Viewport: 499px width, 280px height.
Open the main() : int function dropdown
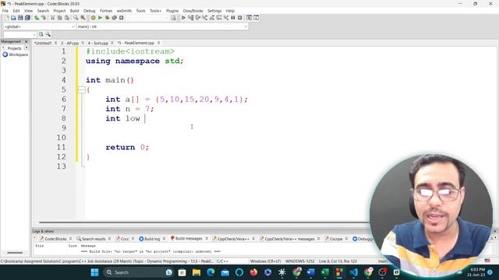point(162,26)
